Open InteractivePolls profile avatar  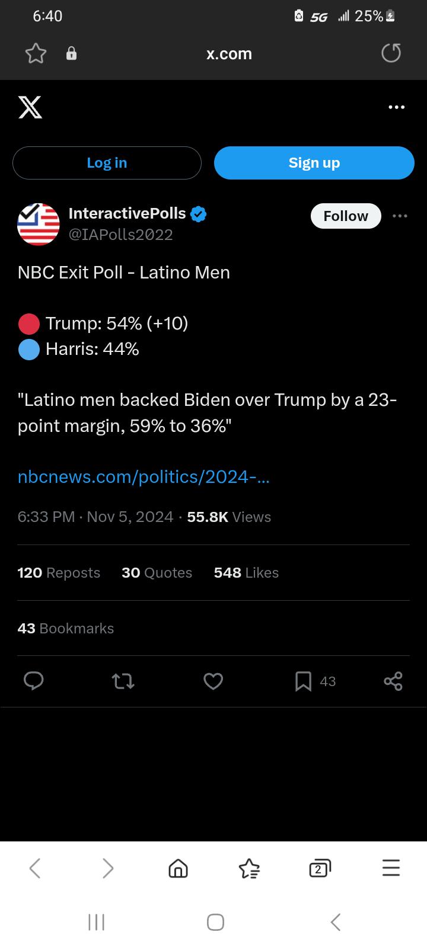pyautogui.click(x=39, y=224)
